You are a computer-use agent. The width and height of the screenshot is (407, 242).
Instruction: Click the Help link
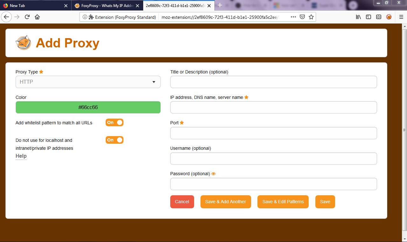click(x=21, y=156)
